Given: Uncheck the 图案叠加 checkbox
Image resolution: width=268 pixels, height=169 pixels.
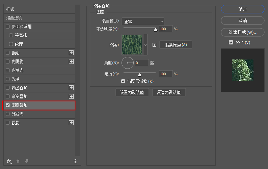Looking at the screenshot, I should [8, 105].
